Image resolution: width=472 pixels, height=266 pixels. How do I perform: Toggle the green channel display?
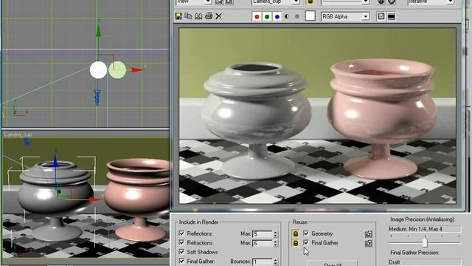click(267, 16)
